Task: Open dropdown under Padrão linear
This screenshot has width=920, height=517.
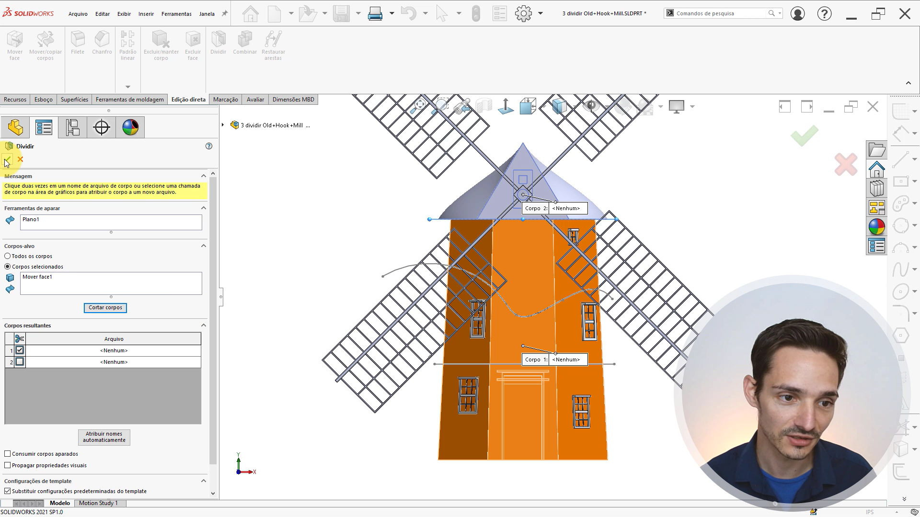Action: pos(127,87)
